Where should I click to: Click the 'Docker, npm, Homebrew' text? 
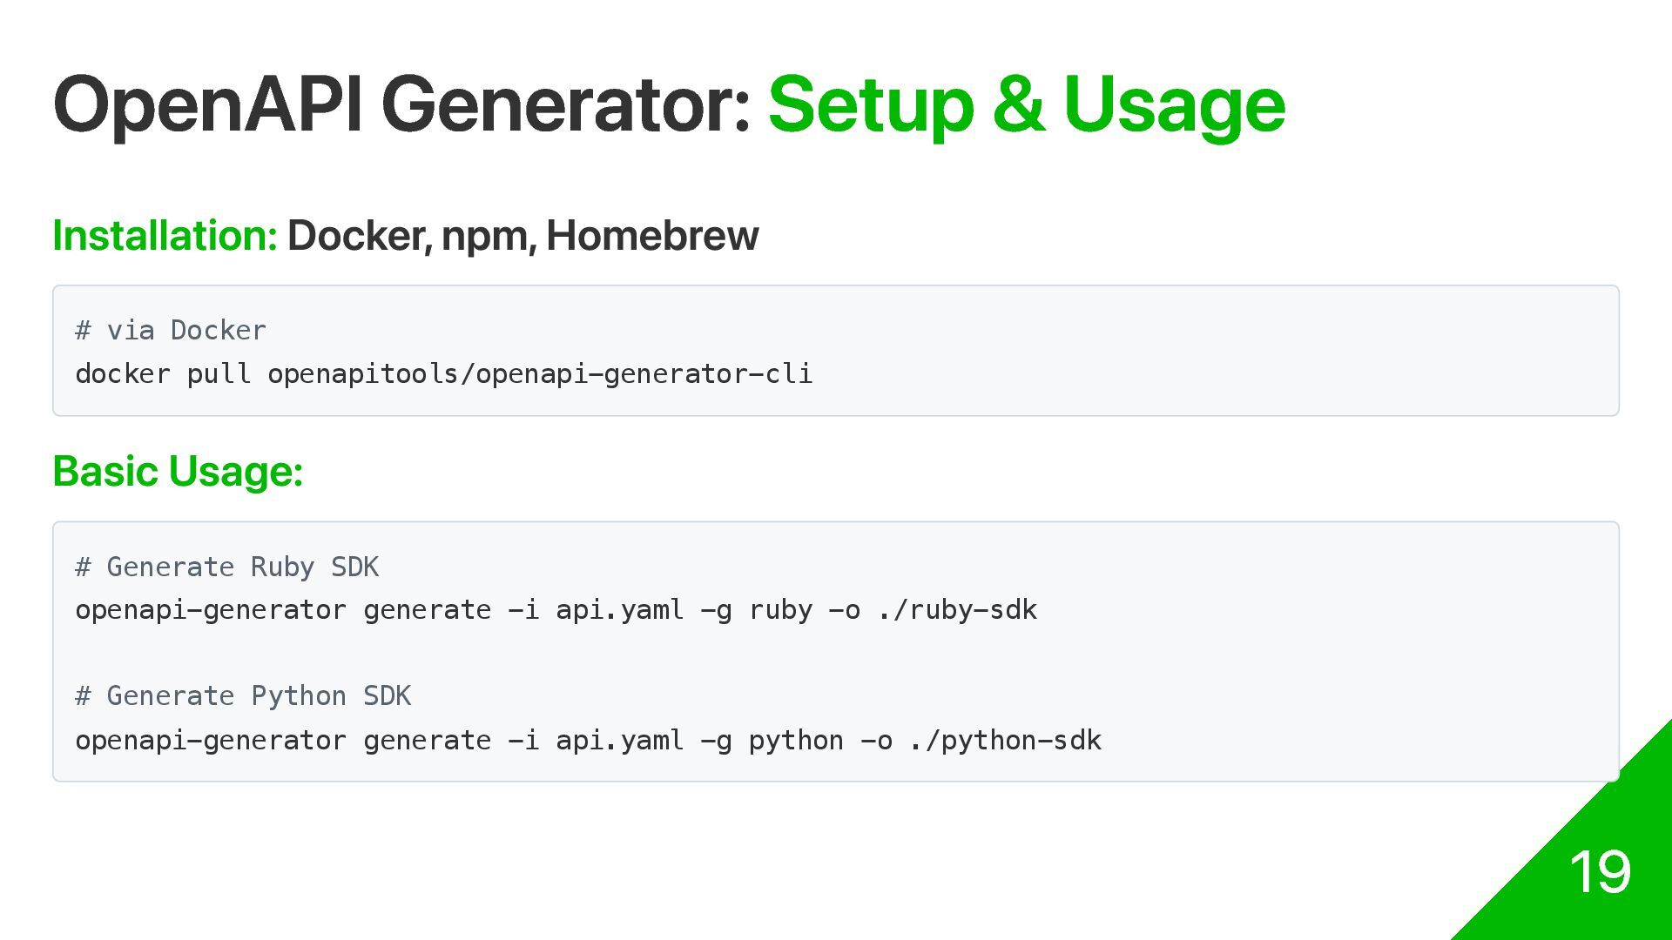coord(522,236)
